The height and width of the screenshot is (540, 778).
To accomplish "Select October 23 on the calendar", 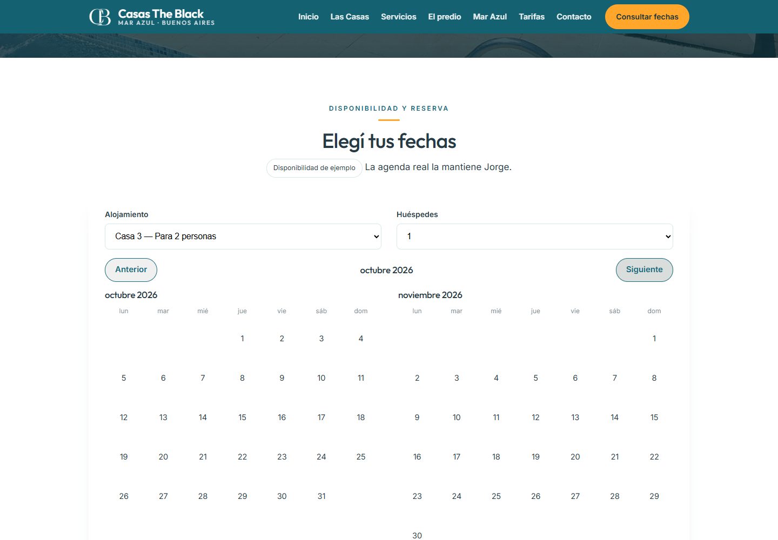I will [282, 457].
